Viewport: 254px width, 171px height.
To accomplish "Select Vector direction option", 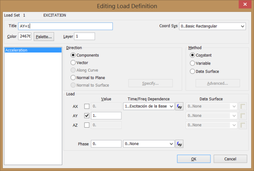I will pos(79,62).
